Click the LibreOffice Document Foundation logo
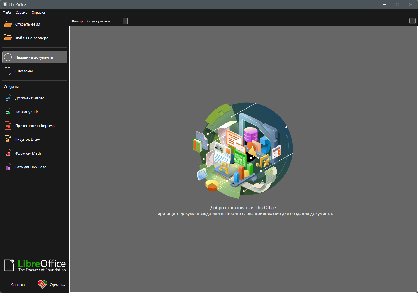The height and width of the screenshot is (293, 418). [x=35, y=265]
